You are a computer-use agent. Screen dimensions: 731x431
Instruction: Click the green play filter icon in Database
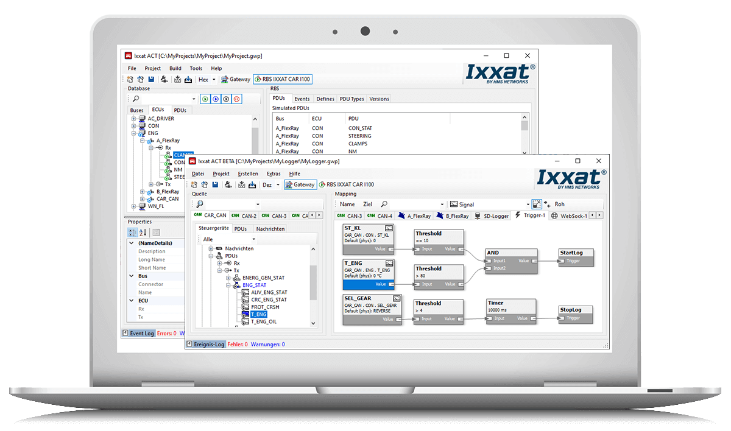[205, 99]
